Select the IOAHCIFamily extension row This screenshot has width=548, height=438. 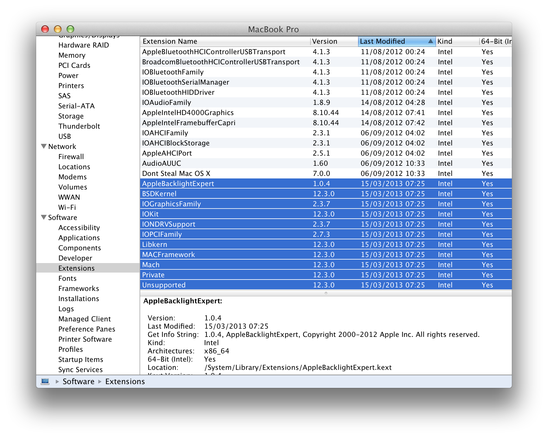pos(326,133)
